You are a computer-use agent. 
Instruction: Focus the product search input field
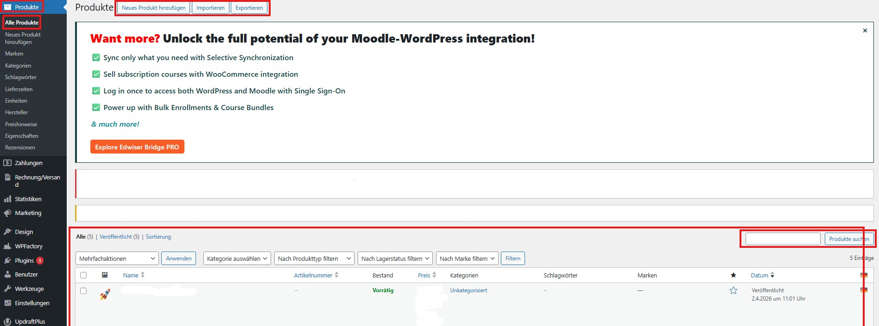click(x=783, y=239)
